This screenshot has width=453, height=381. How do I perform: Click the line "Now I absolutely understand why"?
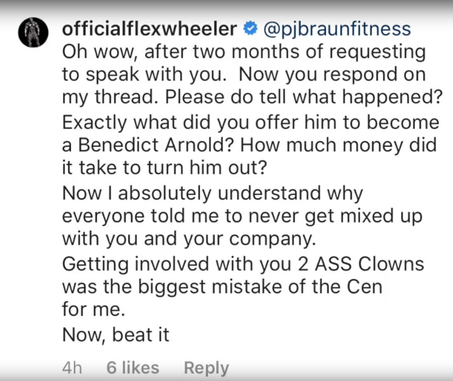tap(212, 193)
